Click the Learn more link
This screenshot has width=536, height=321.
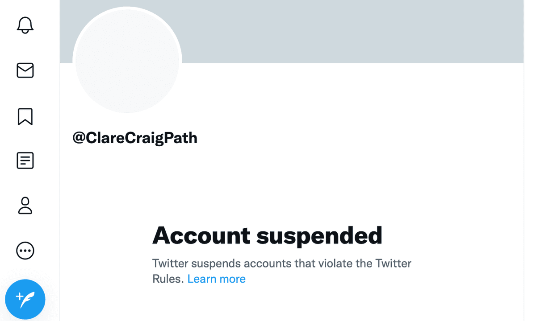coord(217,279)
